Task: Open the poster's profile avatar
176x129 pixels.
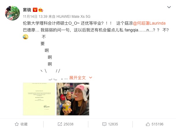Action: pyautogui.click(x=12, y=13)
